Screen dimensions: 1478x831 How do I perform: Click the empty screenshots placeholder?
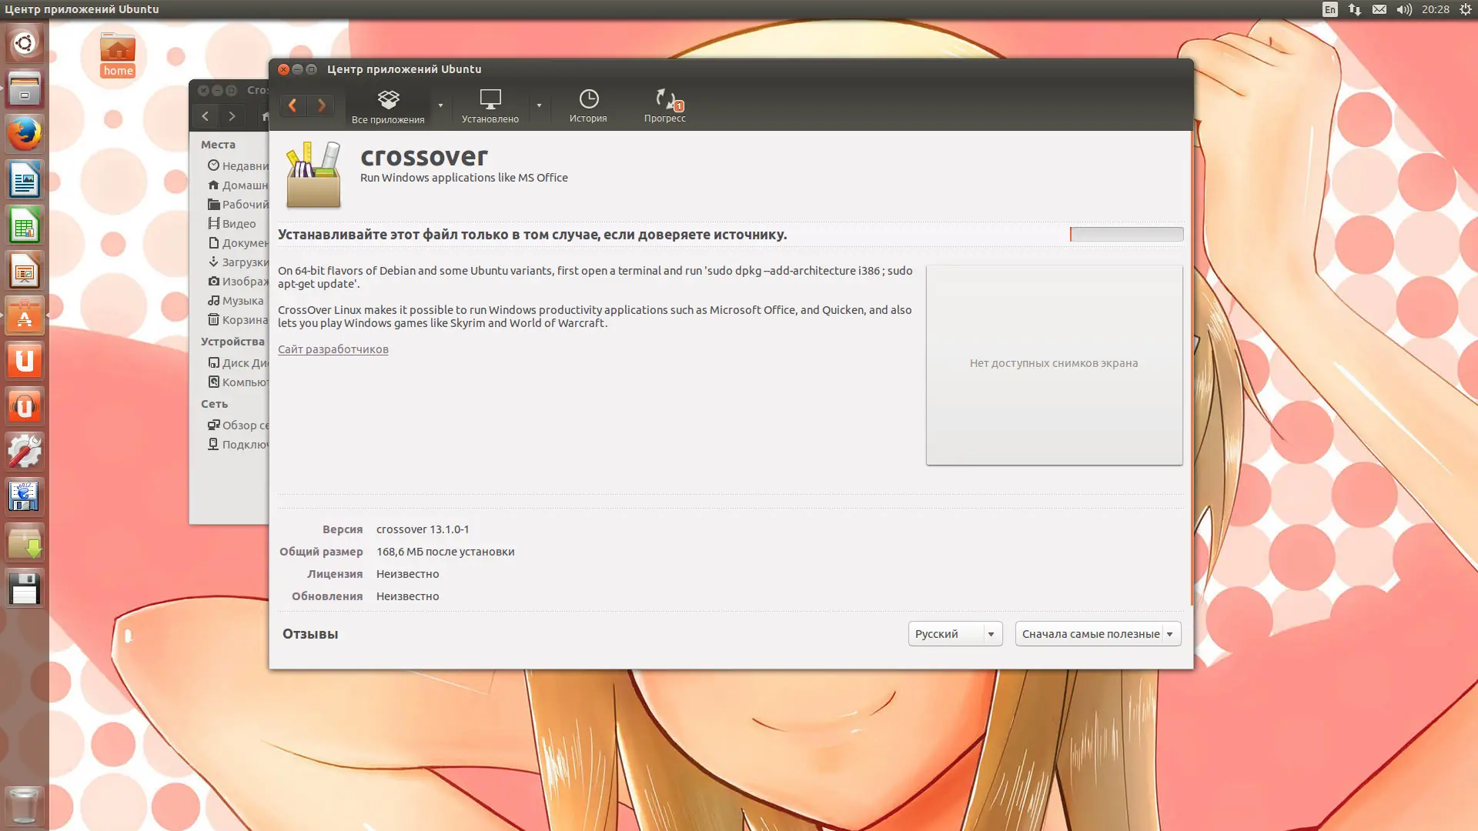pos(1054,364)
